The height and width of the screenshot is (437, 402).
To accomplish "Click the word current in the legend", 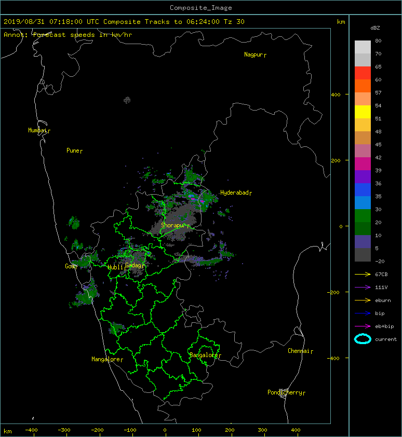I will [x=386, y=339].
